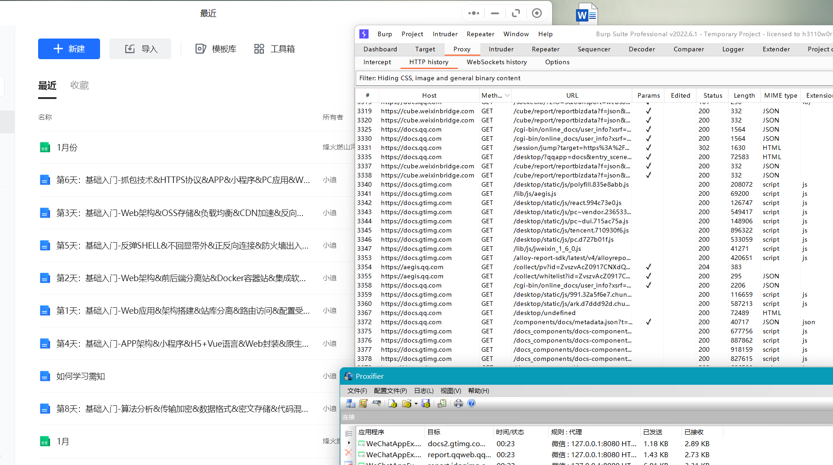Click the mini-program minimize dash icon

click(x=495, y=13)
